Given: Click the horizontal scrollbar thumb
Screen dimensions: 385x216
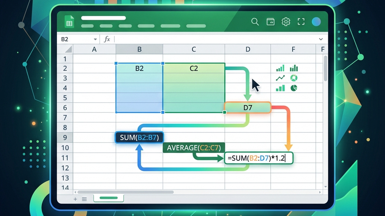Looking at the screenshot, I should coord(126,192).
